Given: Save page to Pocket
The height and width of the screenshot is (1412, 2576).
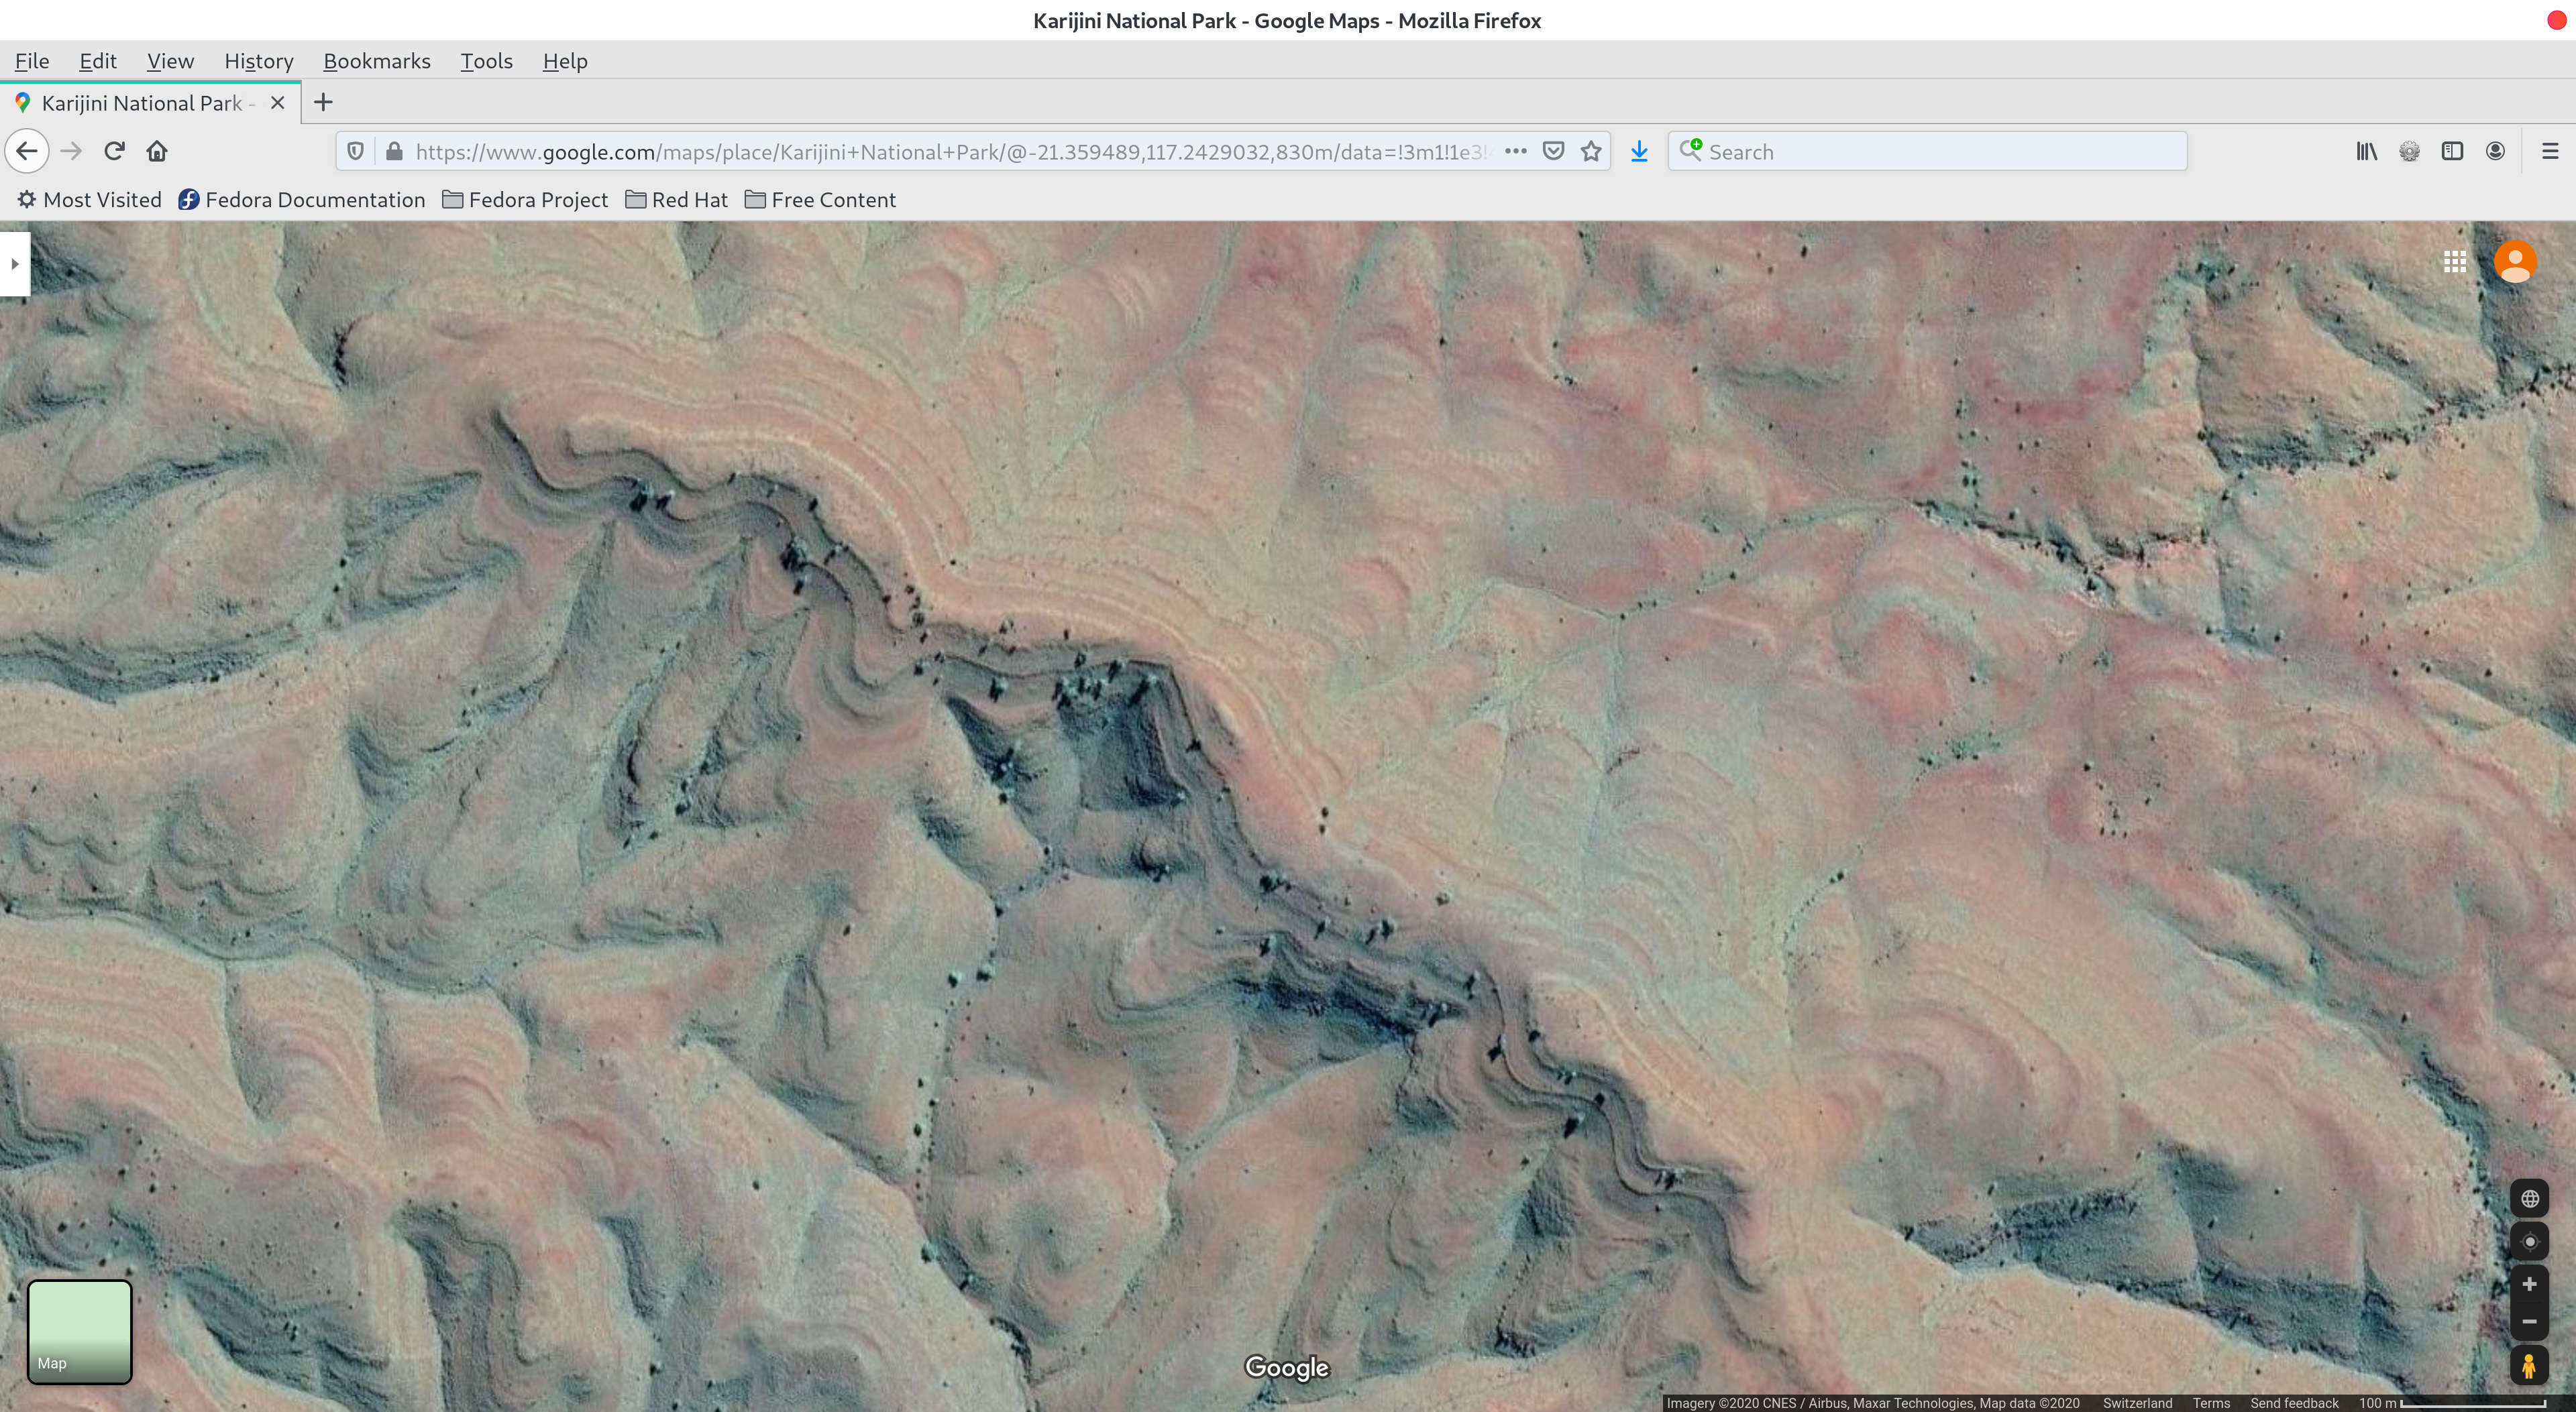Looking at the screenshot, I should [x=1553, y=152].
